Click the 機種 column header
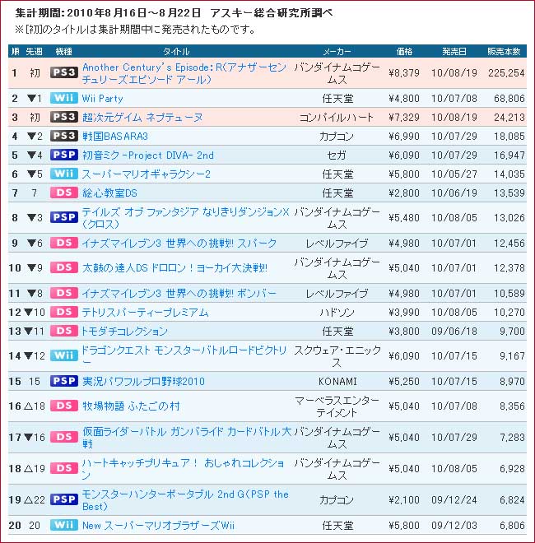 coord(63,52)
